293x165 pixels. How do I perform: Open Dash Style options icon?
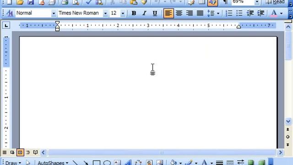(230, 163)
